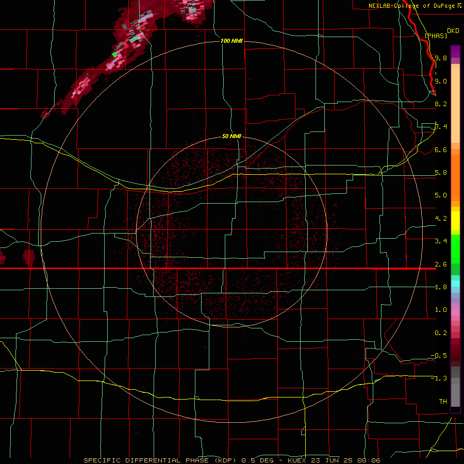The height and width of the screenshot is (464, 464).
Task: Click the 5.8 scale value
Action: [441, 173]
